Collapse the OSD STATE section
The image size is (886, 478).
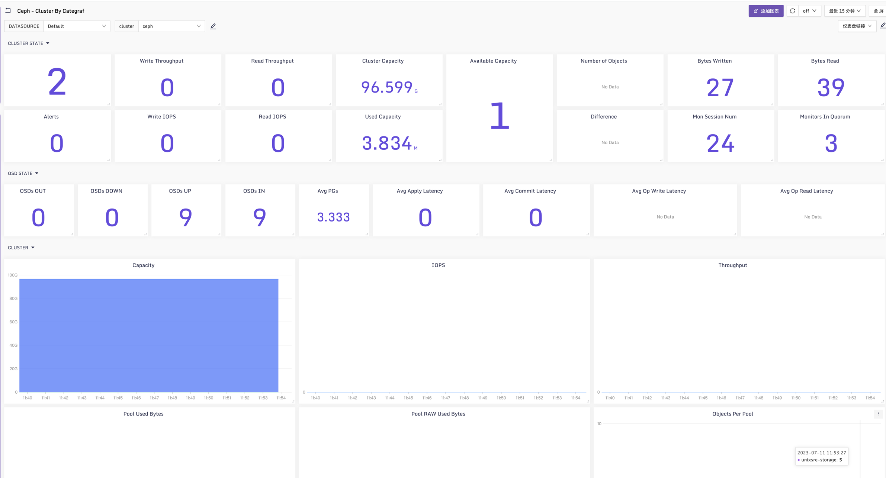coord(36,174)
